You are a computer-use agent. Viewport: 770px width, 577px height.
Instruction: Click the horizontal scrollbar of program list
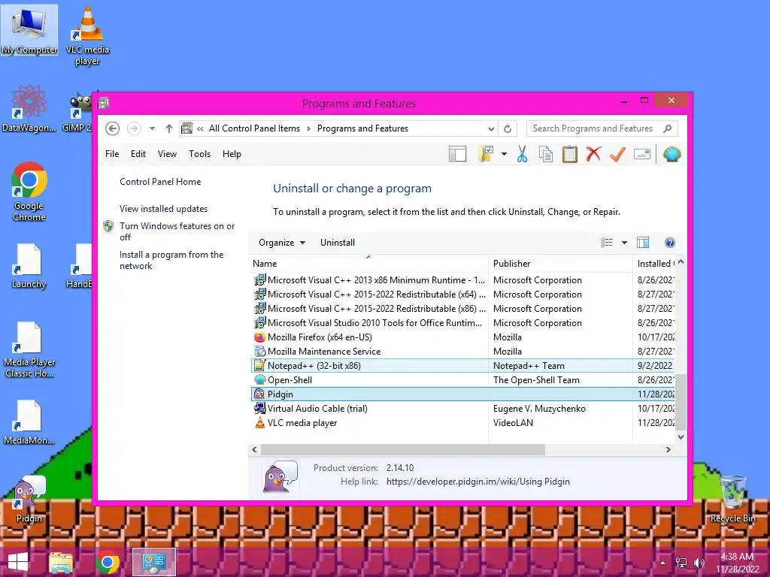pos(403,449)
